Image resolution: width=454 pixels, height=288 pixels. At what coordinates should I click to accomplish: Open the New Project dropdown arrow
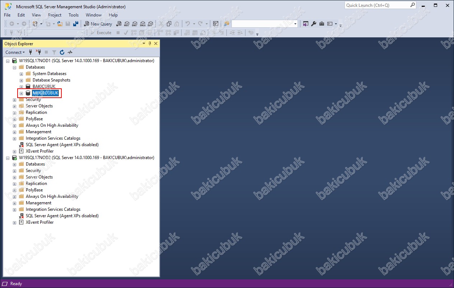coord(41,24)
